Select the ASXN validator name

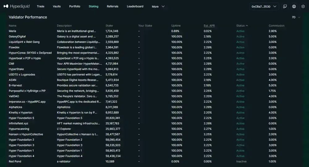pyautogui.click(x=12, y=80)
